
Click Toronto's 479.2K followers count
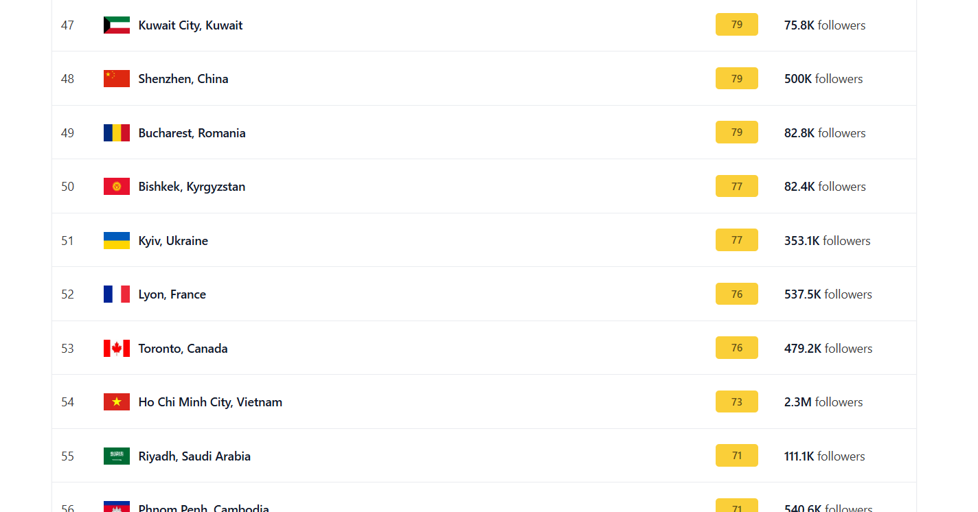828,349
